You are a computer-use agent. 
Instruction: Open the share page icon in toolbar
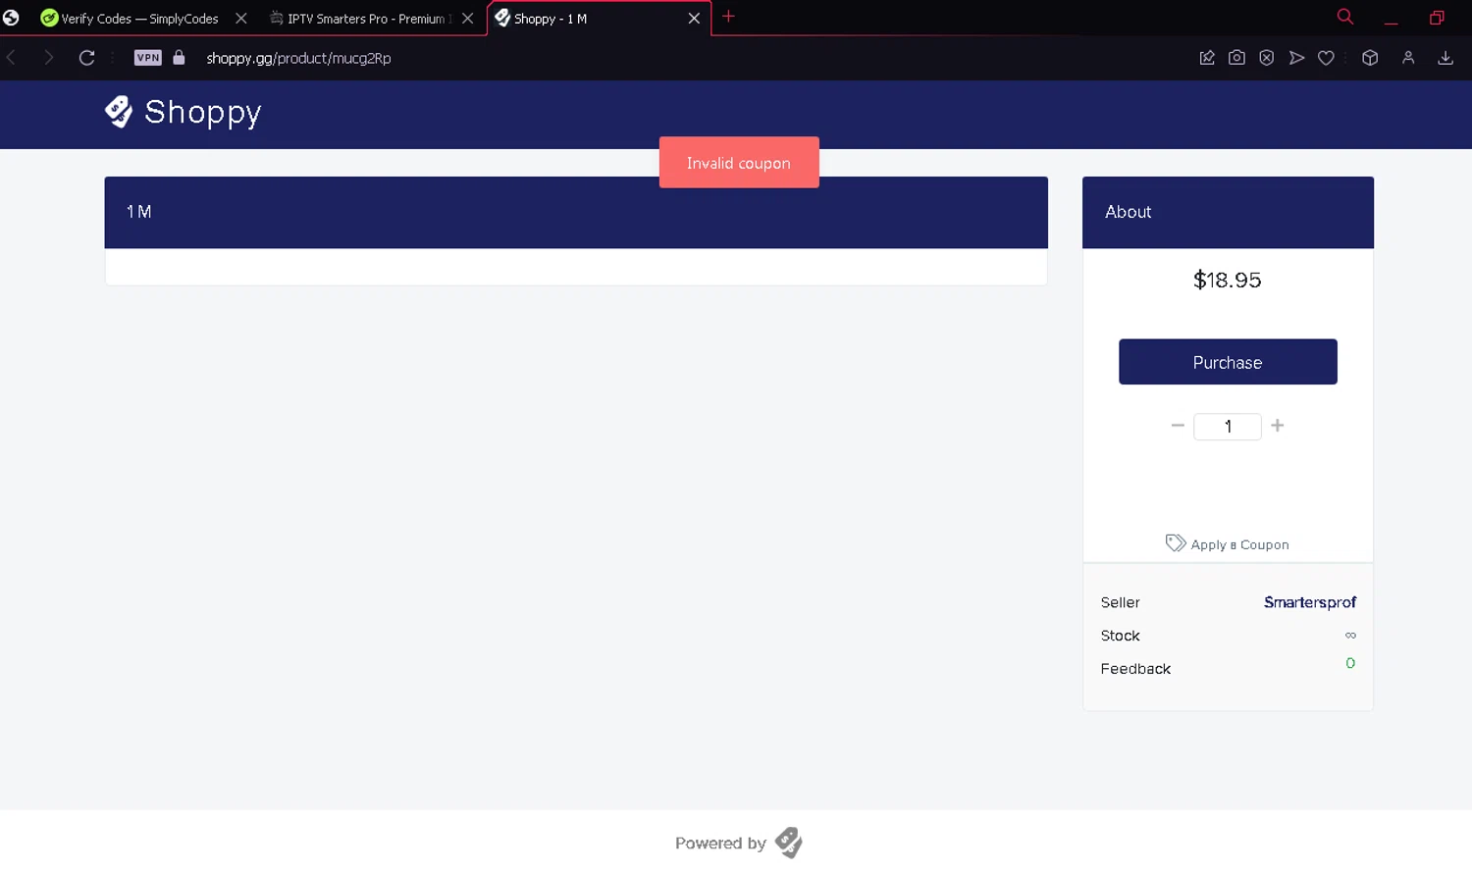(1207, 58)
